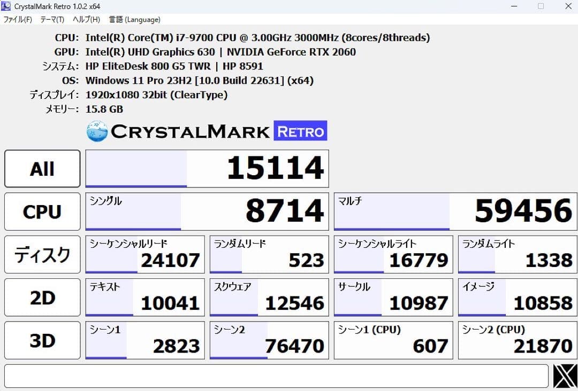The image size is (578, 391).
Task: Click the blue RETRO badge next to the logo
Action: tap(301, 130)
